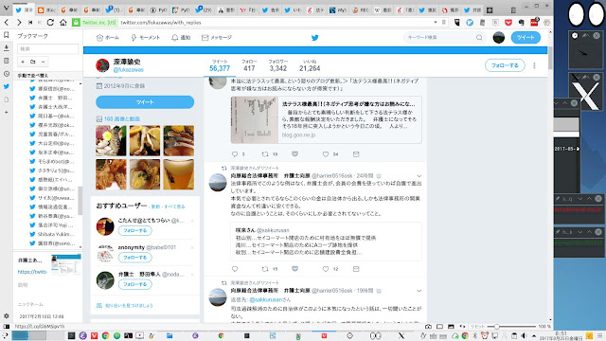This screenshot has width=606, height=341.
Task: Follow こたんせ suggested user
Action: pos(134,230)
